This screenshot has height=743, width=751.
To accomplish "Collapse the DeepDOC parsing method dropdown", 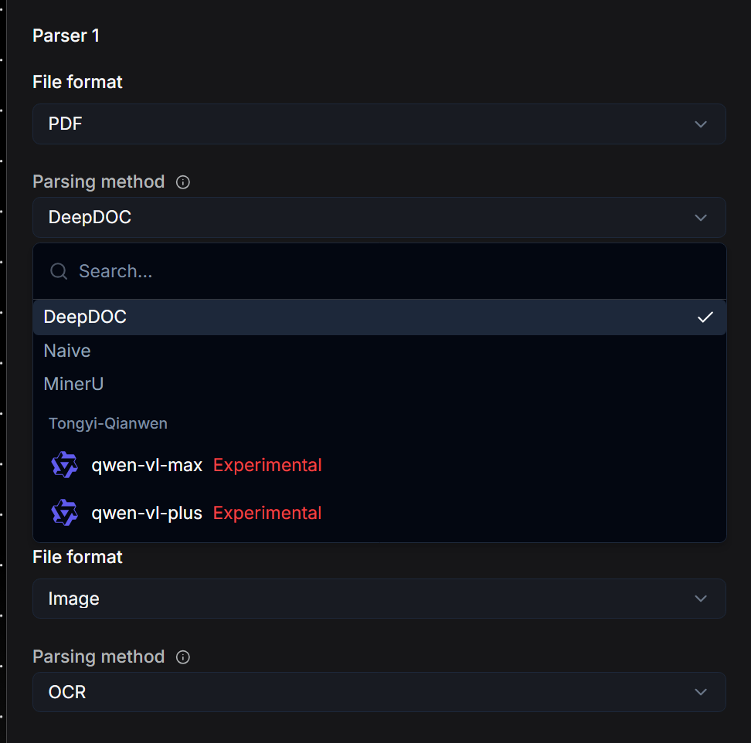I will point(379,218).
